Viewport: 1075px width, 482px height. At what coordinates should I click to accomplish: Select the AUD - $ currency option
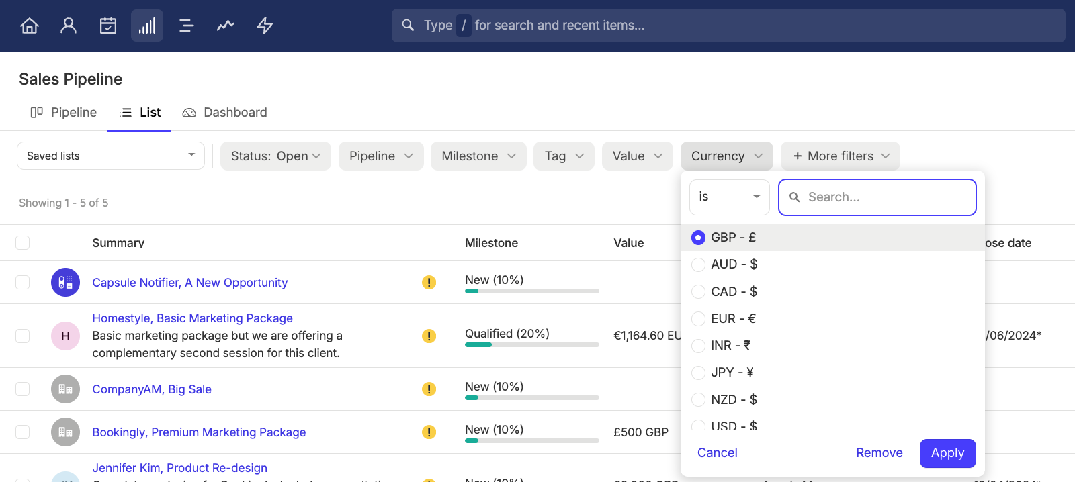tap(832, 264)
